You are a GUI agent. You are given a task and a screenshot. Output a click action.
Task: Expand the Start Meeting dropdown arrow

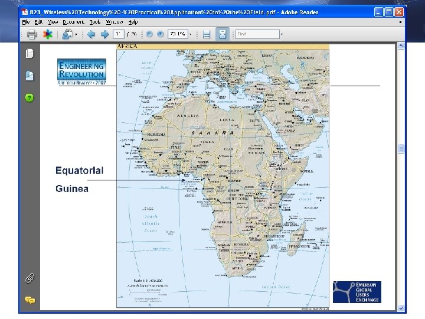point(76,34)
